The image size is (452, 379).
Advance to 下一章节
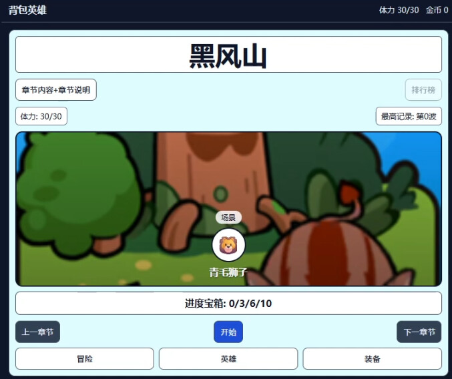pyautogui.click(x=419, y=332)
